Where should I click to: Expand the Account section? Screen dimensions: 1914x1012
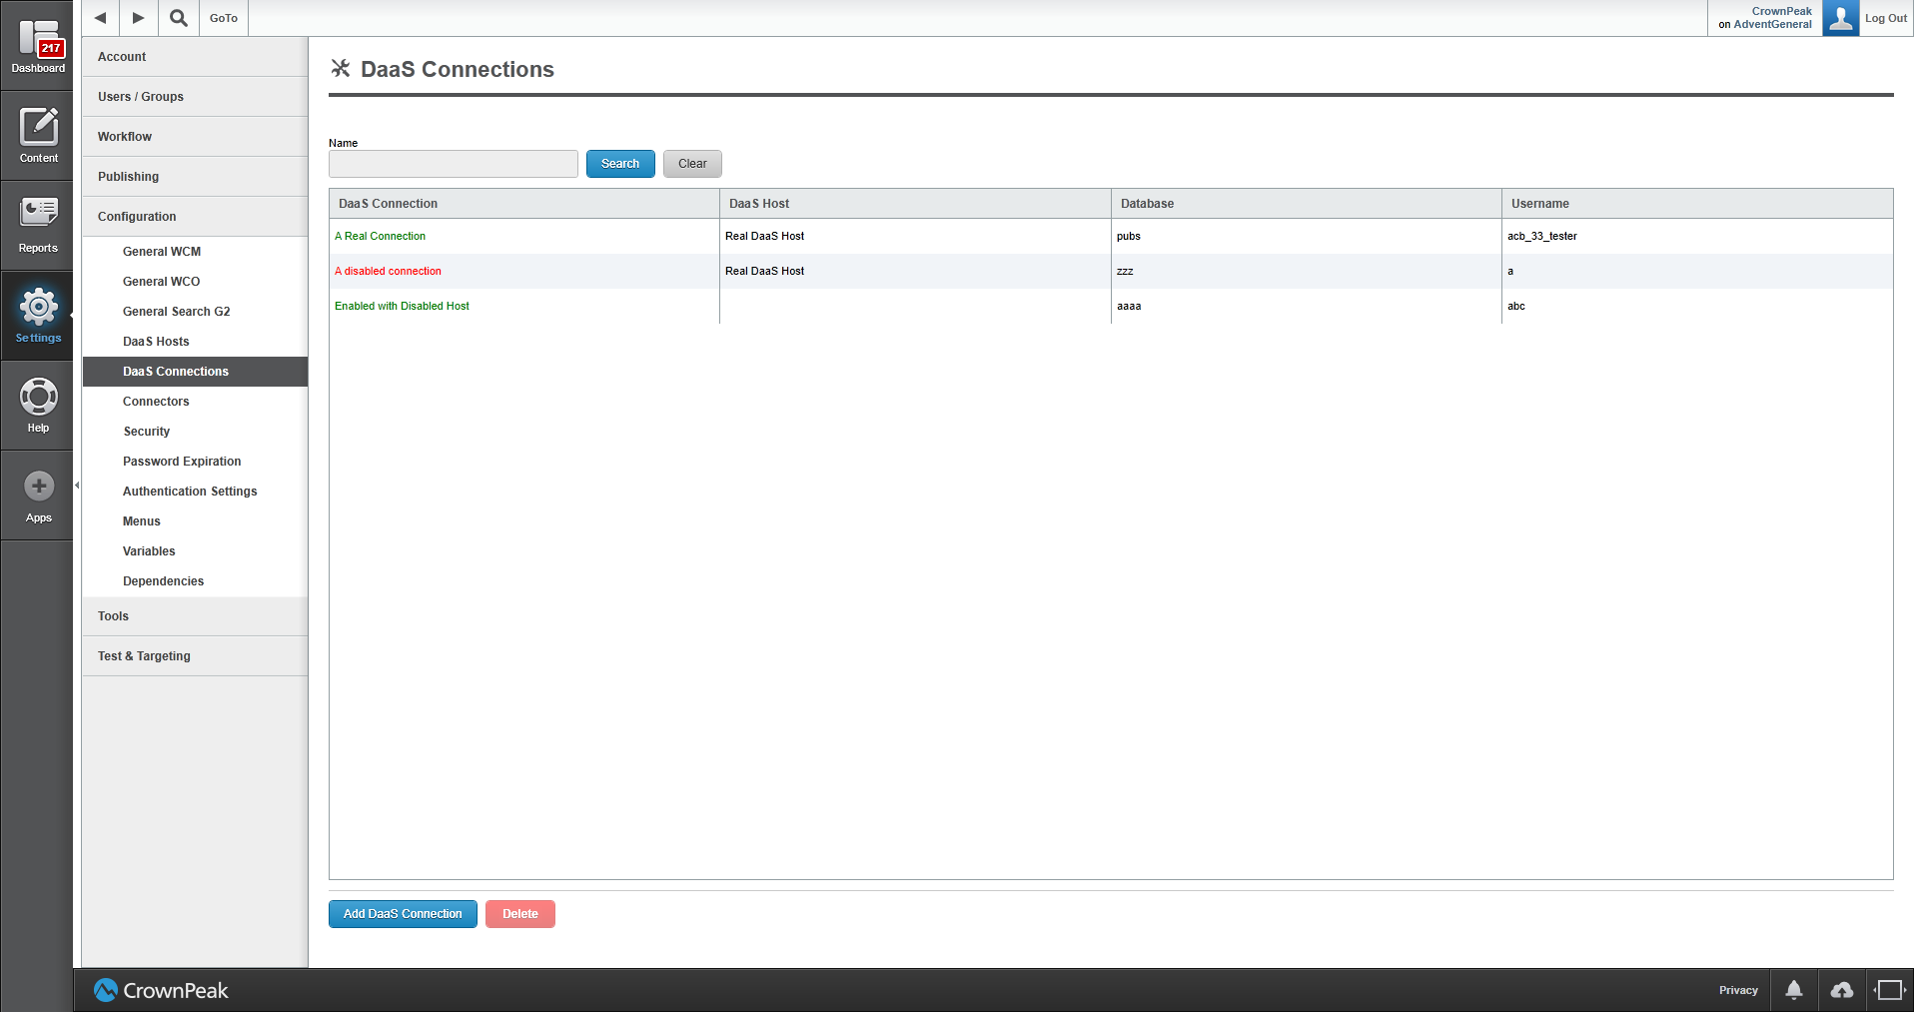[x=195, y=57]
